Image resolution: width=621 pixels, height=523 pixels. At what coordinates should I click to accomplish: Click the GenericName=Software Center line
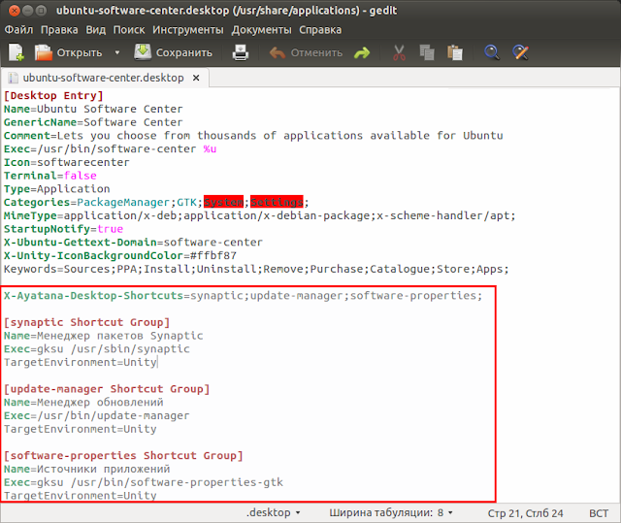(93, 122)
